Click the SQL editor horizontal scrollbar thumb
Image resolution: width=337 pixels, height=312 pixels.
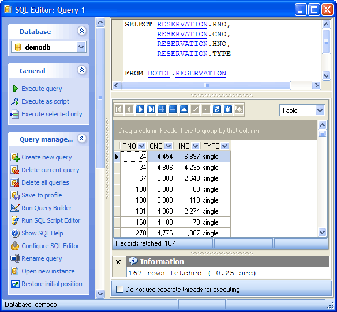coord(207,86)
